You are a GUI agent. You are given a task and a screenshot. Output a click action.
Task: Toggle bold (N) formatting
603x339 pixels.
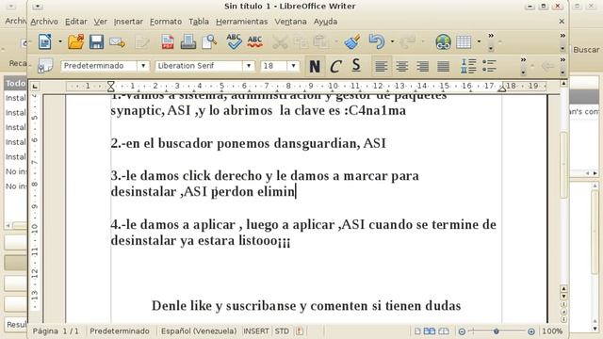pos(315,67)
